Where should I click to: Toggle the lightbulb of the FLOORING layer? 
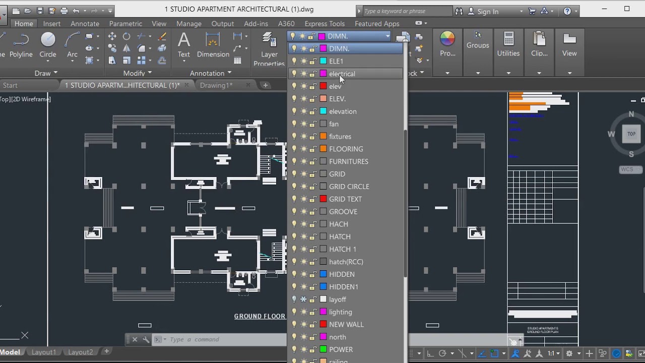click(294, 149)
